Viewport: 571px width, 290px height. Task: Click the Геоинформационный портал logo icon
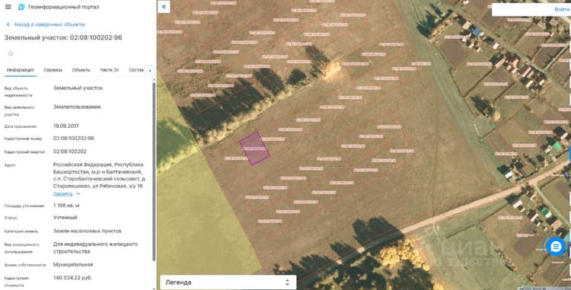21,7
